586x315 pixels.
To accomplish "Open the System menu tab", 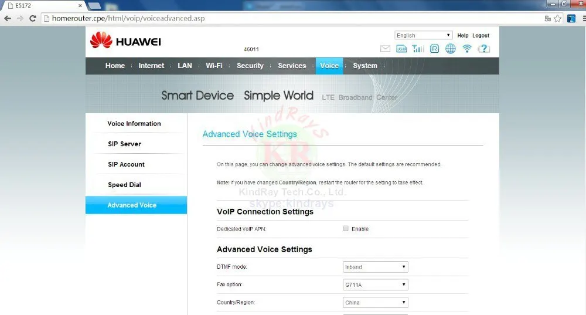I will point(364,66).
